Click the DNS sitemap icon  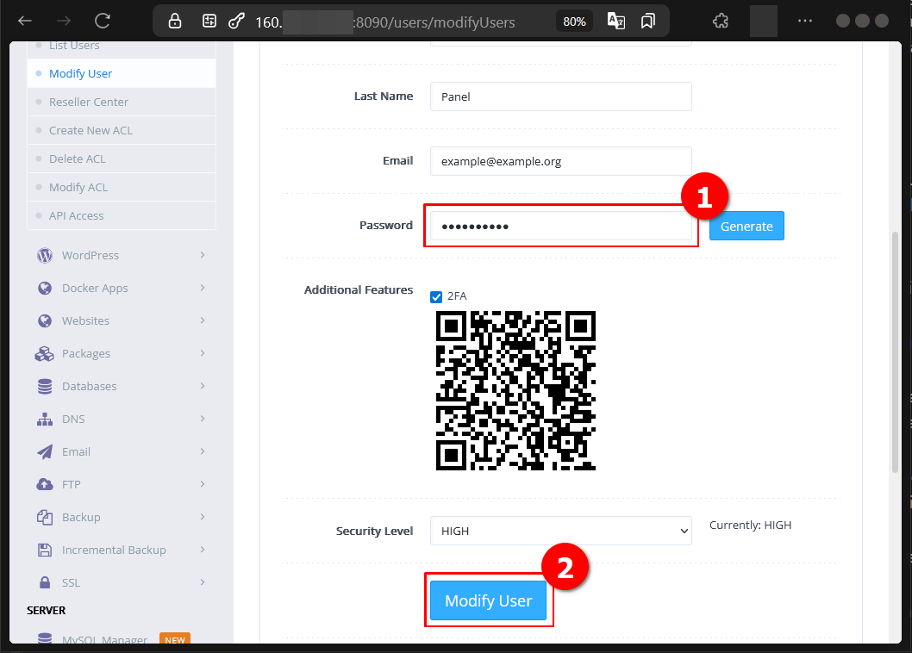(x=45, y=420)
